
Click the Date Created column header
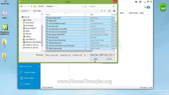tap(133, 13)
